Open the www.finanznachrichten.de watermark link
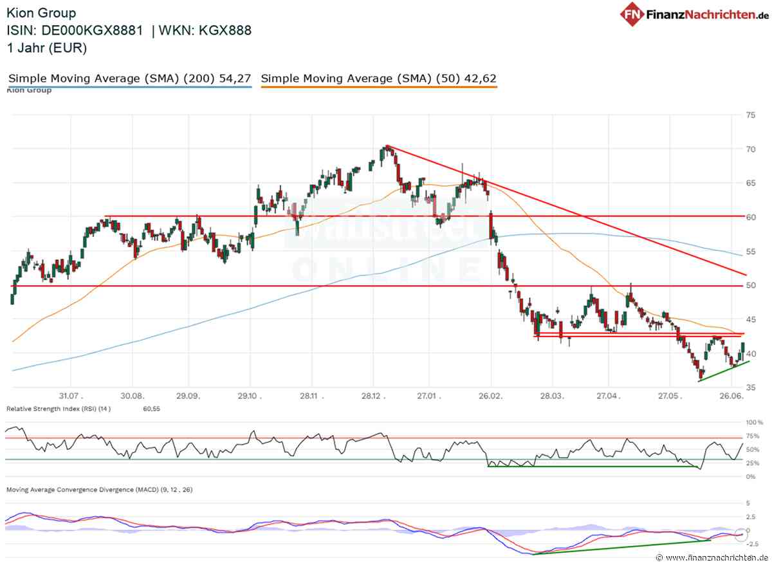Screen dimensions: 772x567 (x=712, y=557)
